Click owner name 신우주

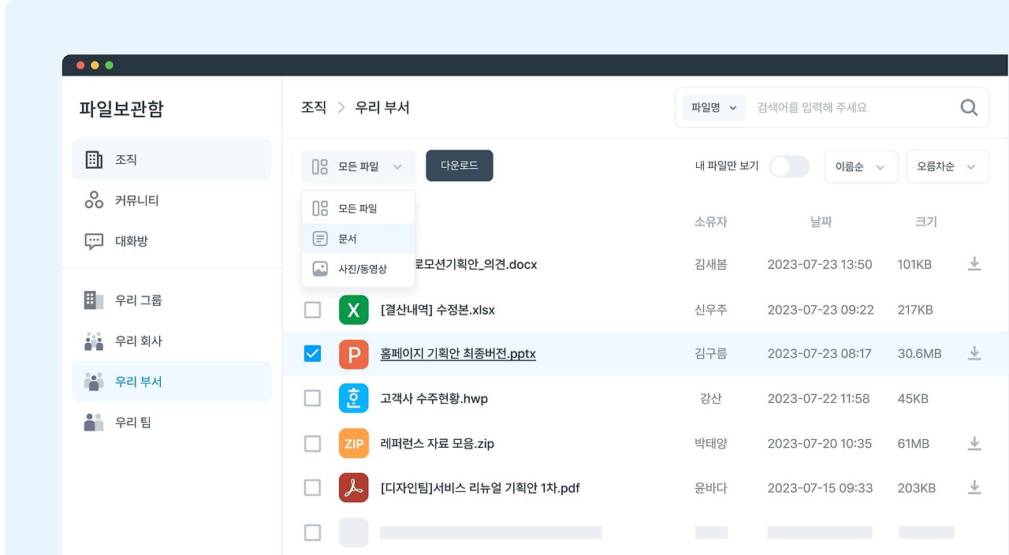click(x=711, y=310)
